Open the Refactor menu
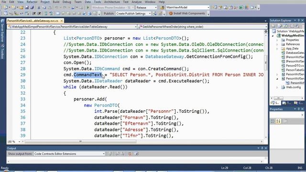This screenshot has height=172, width=306. click(32, 2)
